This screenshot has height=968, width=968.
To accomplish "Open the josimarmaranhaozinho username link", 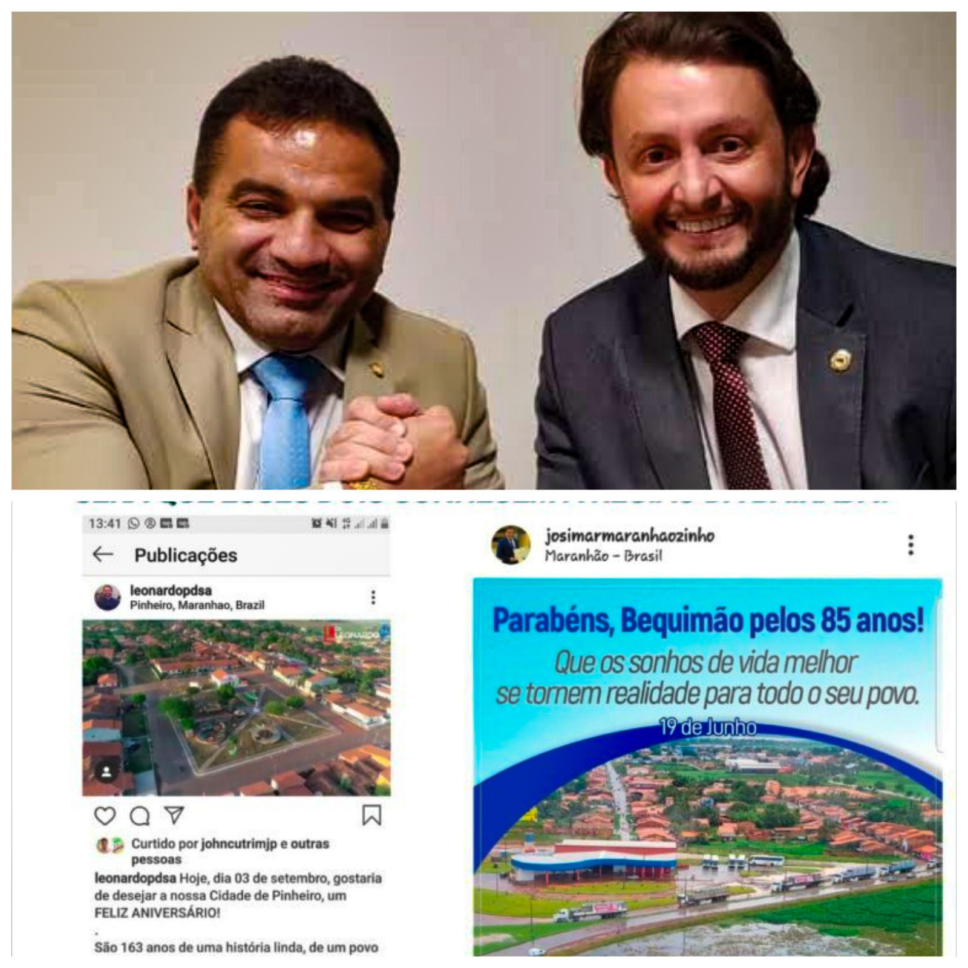I will (629, 535).
